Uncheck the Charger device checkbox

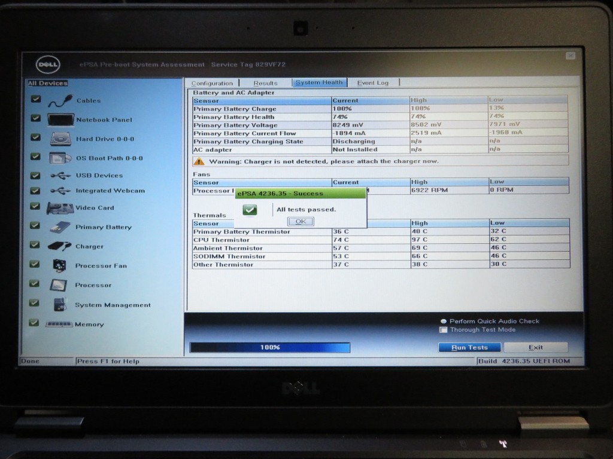[35, 245]
